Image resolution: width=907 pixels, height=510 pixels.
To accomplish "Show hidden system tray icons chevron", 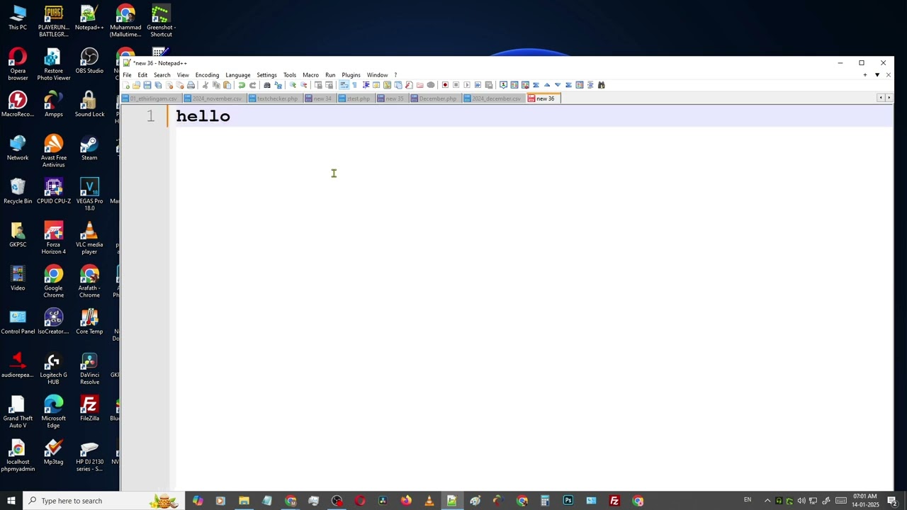I will point(767,501).
